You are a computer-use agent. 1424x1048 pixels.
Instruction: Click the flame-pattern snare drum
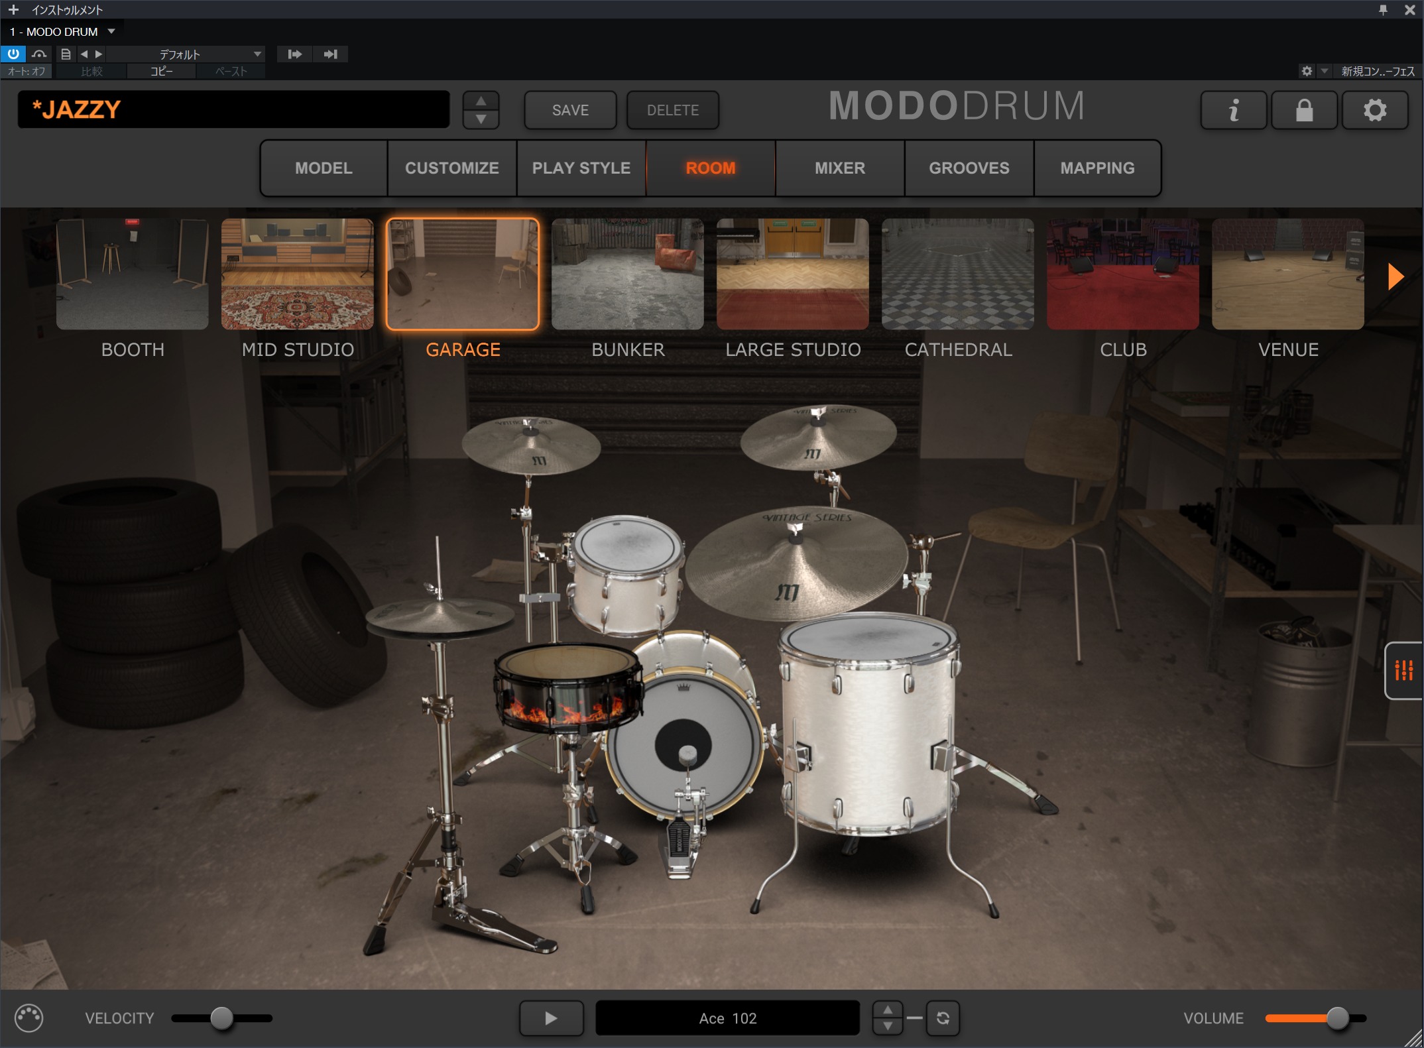[x=568, y=687]
